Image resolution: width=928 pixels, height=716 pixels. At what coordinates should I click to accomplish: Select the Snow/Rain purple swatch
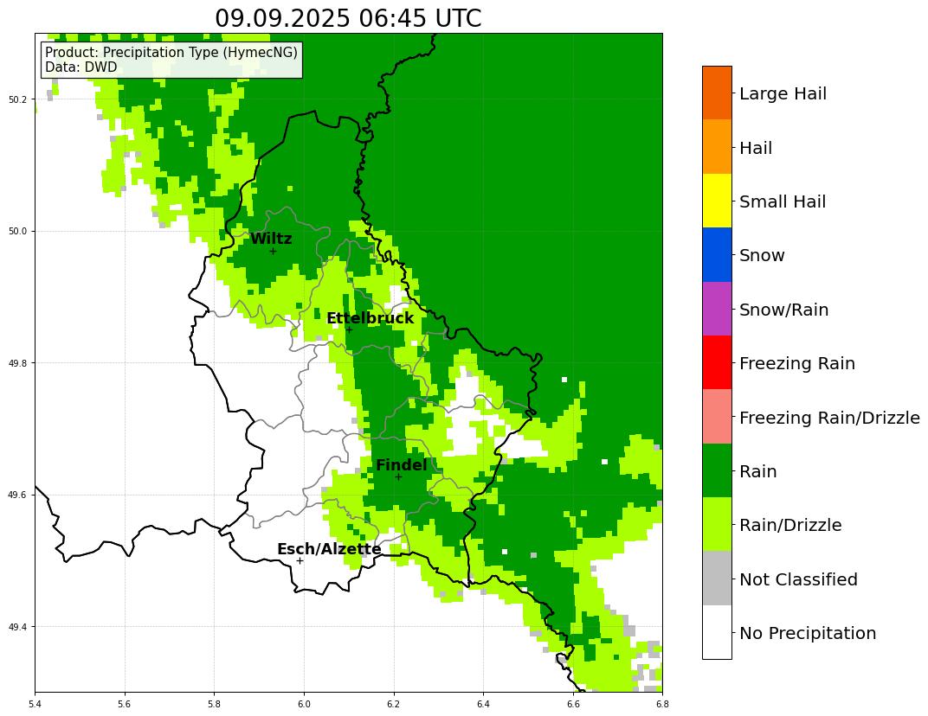pyautogui.click(x=717, y=309)
